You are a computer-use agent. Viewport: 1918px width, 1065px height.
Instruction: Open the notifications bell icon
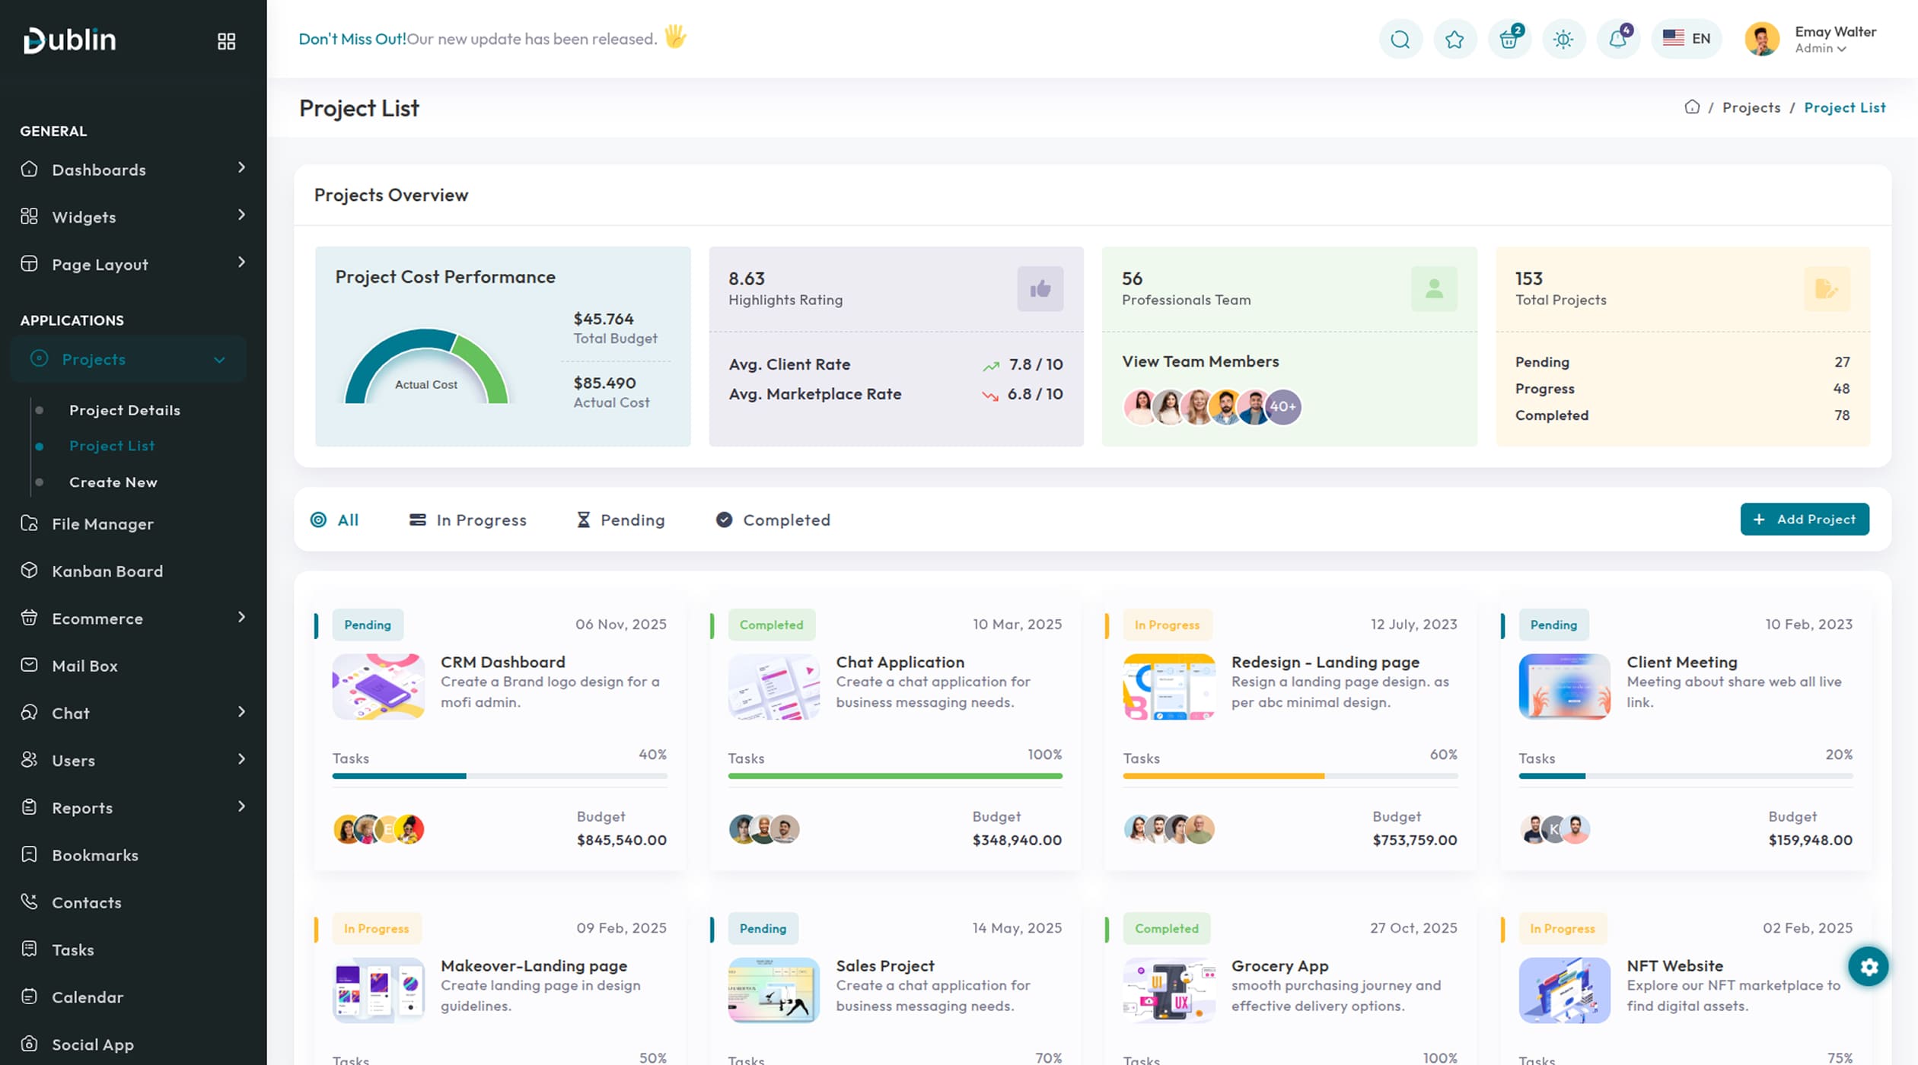[1617, 39]
